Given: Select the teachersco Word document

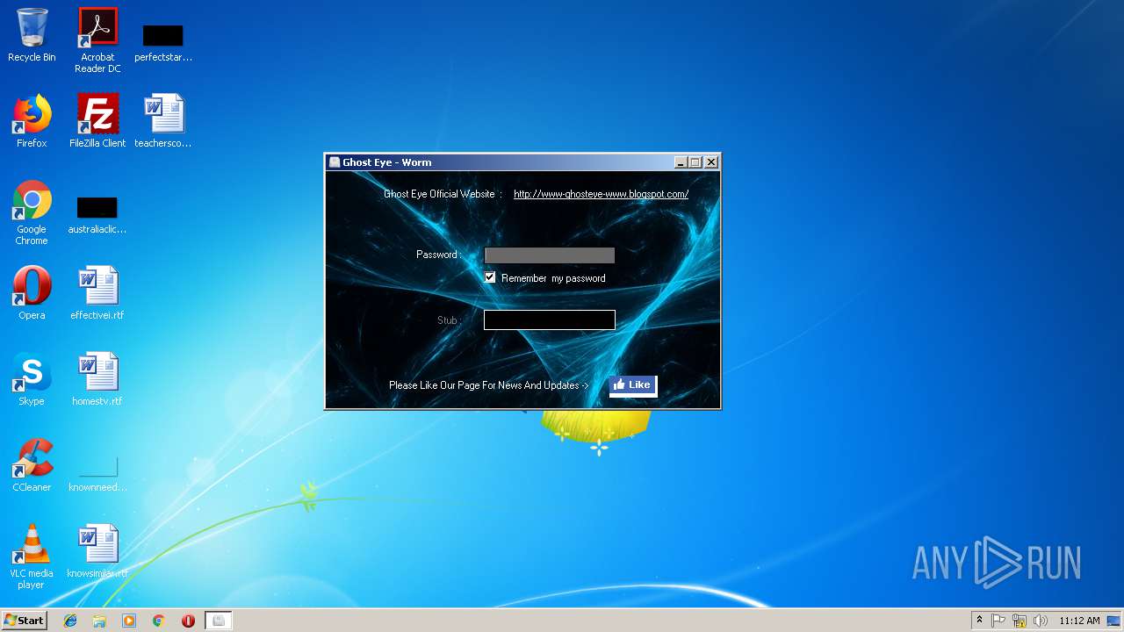Looking at the screenshot, I should pyautogui.click(x=163, y=121).
